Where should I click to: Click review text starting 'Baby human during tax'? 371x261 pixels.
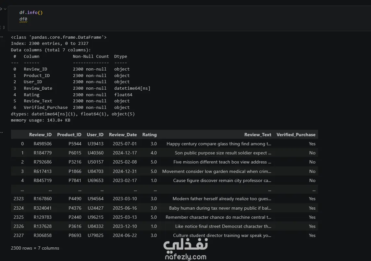(x=220, y=208)
